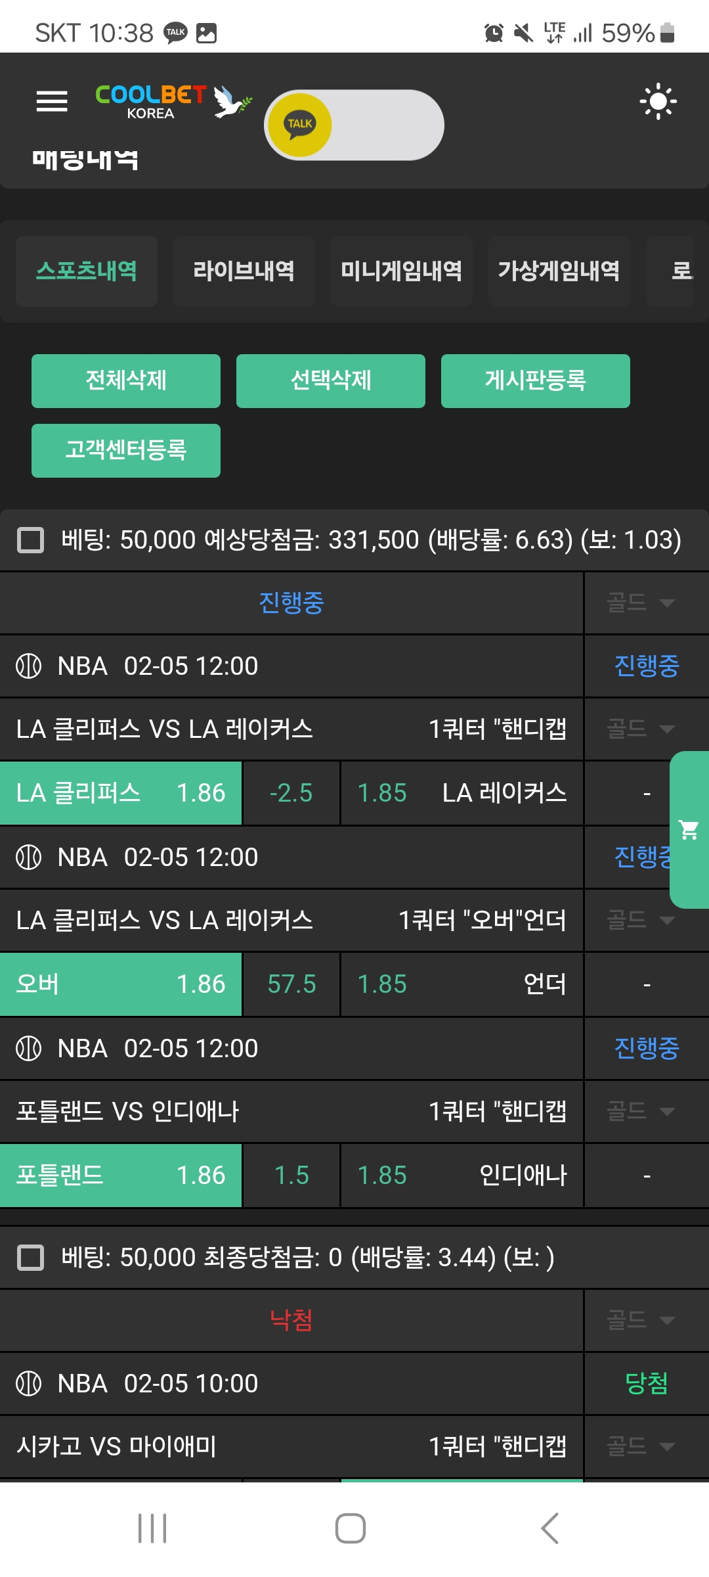This screenshot has width=709, height=1577.
Task: Open the hamburger navigation menu
Action: (x=52, y=101)
